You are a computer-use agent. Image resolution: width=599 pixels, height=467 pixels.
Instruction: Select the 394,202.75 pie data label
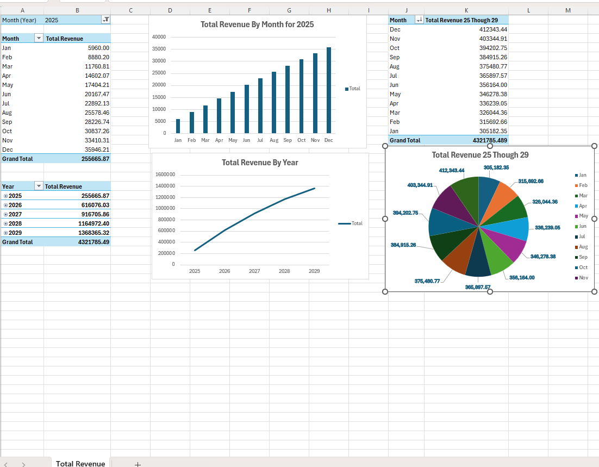click(405, 213)
